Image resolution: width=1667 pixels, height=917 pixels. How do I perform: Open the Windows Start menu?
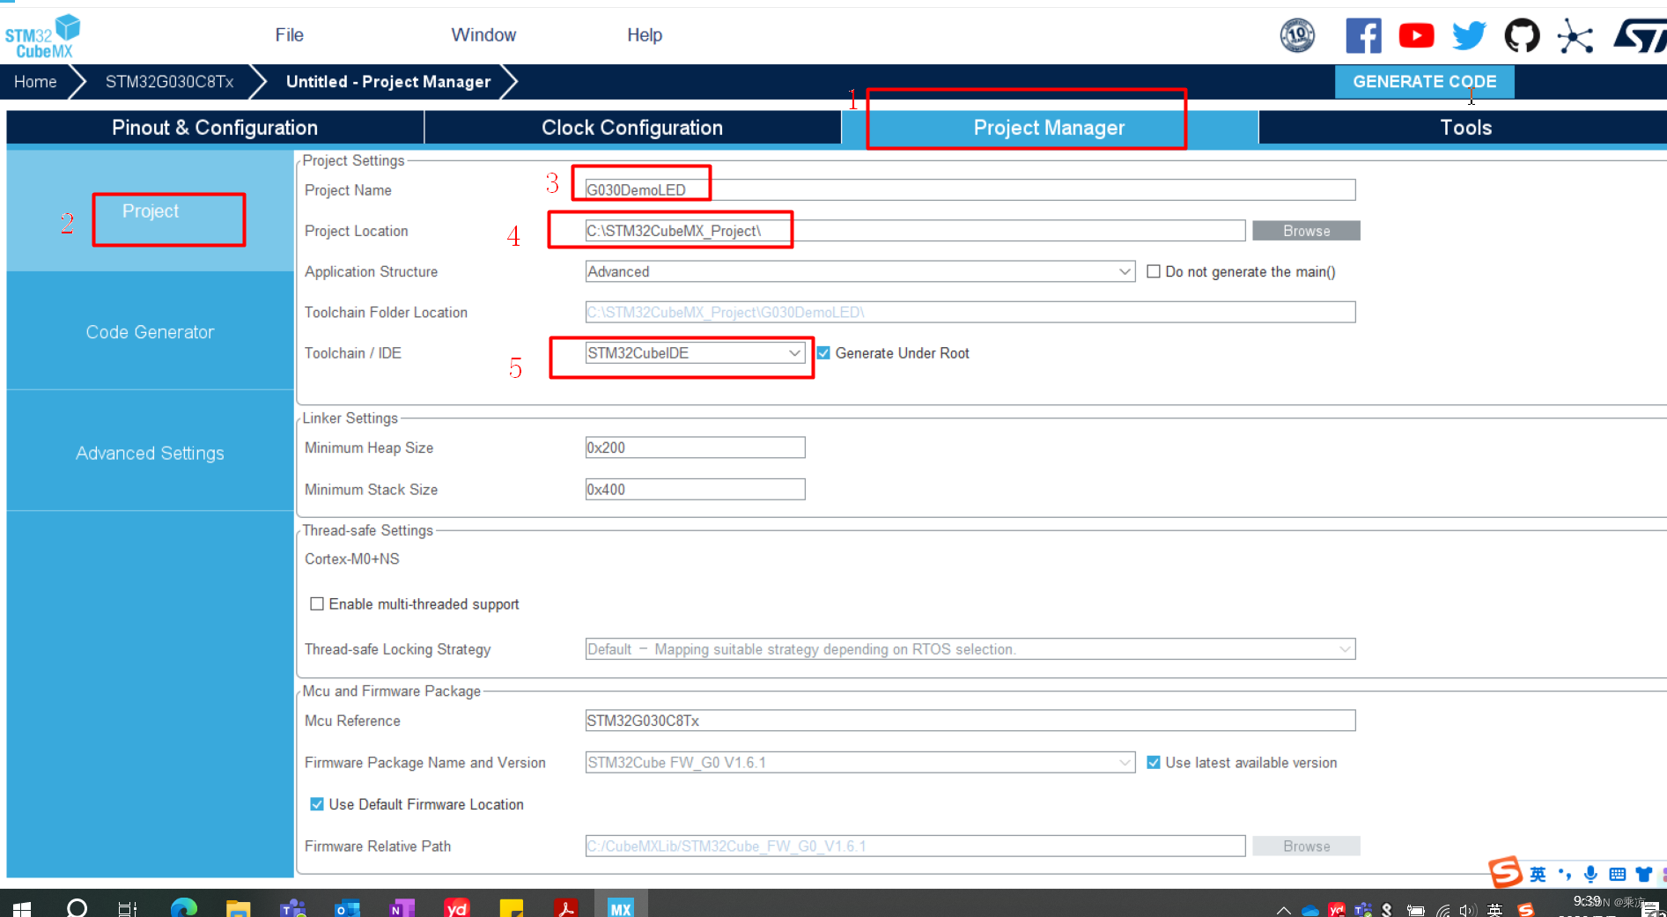(x=22, y=908)
